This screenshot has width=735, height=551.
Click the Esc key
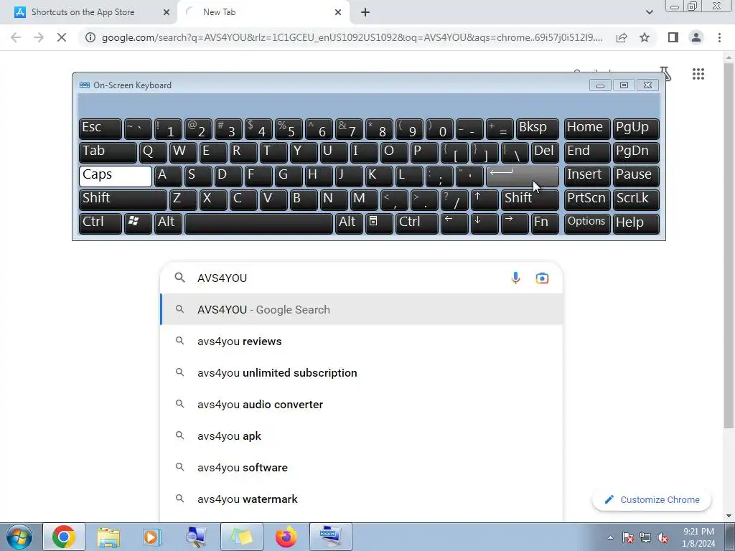click(x=100, y=129)
